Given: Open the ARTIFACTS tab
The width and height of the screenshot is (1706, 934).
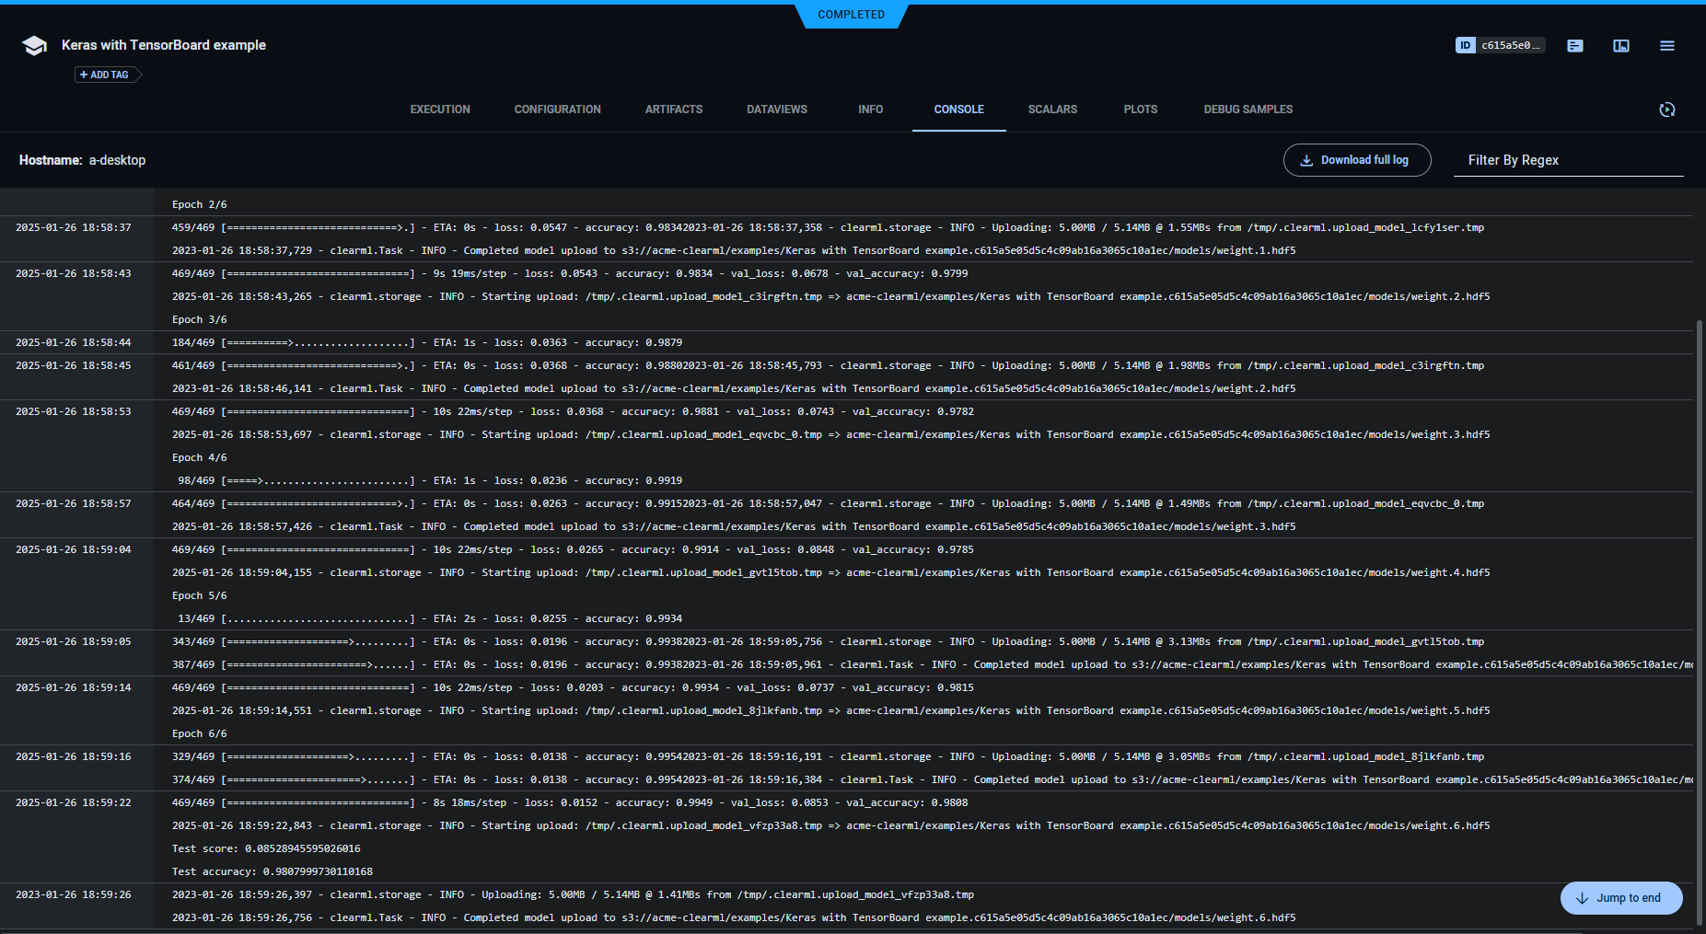Looking at the screenshot, I should (x=674, y=109).
